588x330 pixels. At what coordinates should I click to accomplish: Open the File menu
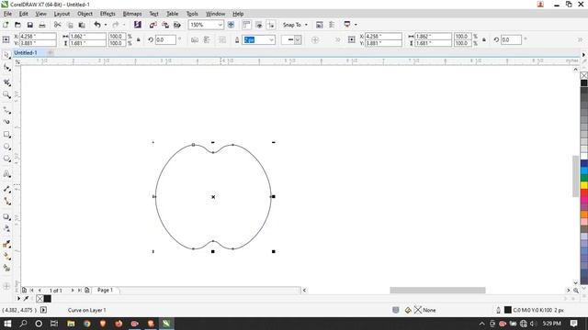click(7, 14)
